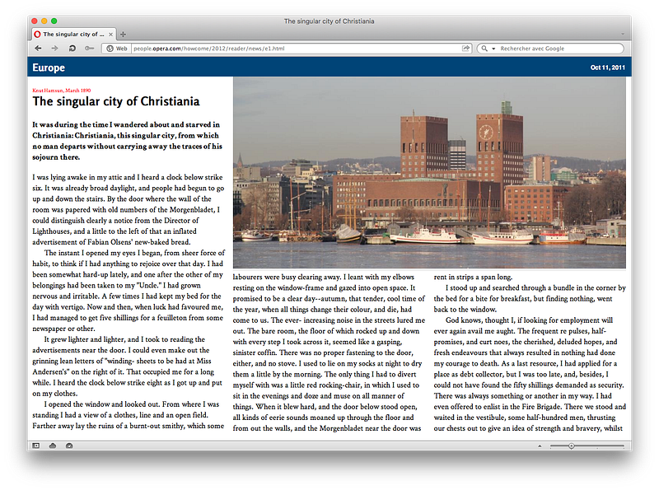Open Opera Link cloud icon
The width and height of the screenshot is (659, 490).
coord(53,446)
